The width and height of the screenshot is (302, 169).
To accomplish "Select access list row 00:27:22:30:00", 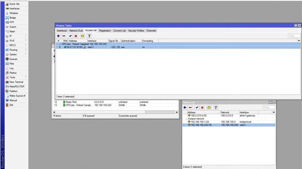I will [x=178, y=47].
